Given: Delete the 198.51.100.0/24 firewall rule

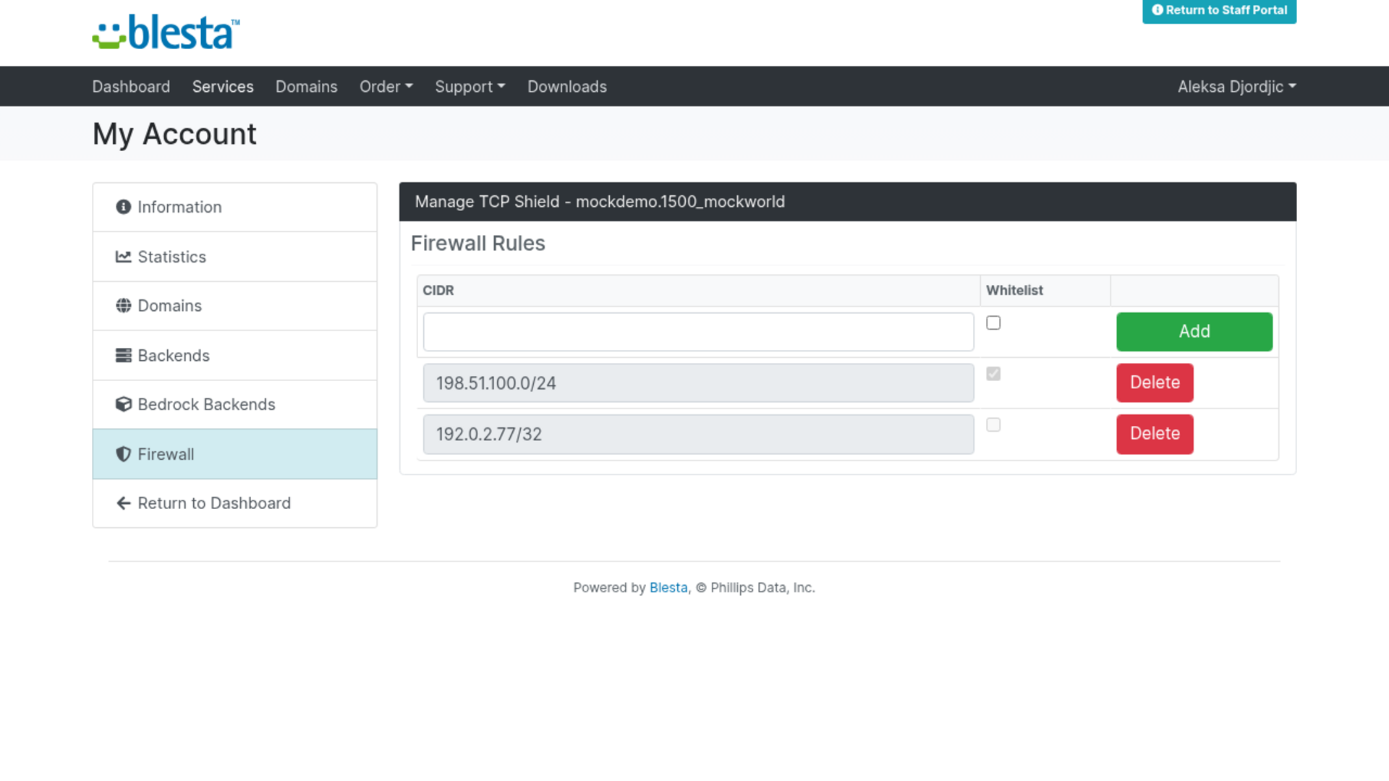Looking at the screenshot, I should [1155, 383].
